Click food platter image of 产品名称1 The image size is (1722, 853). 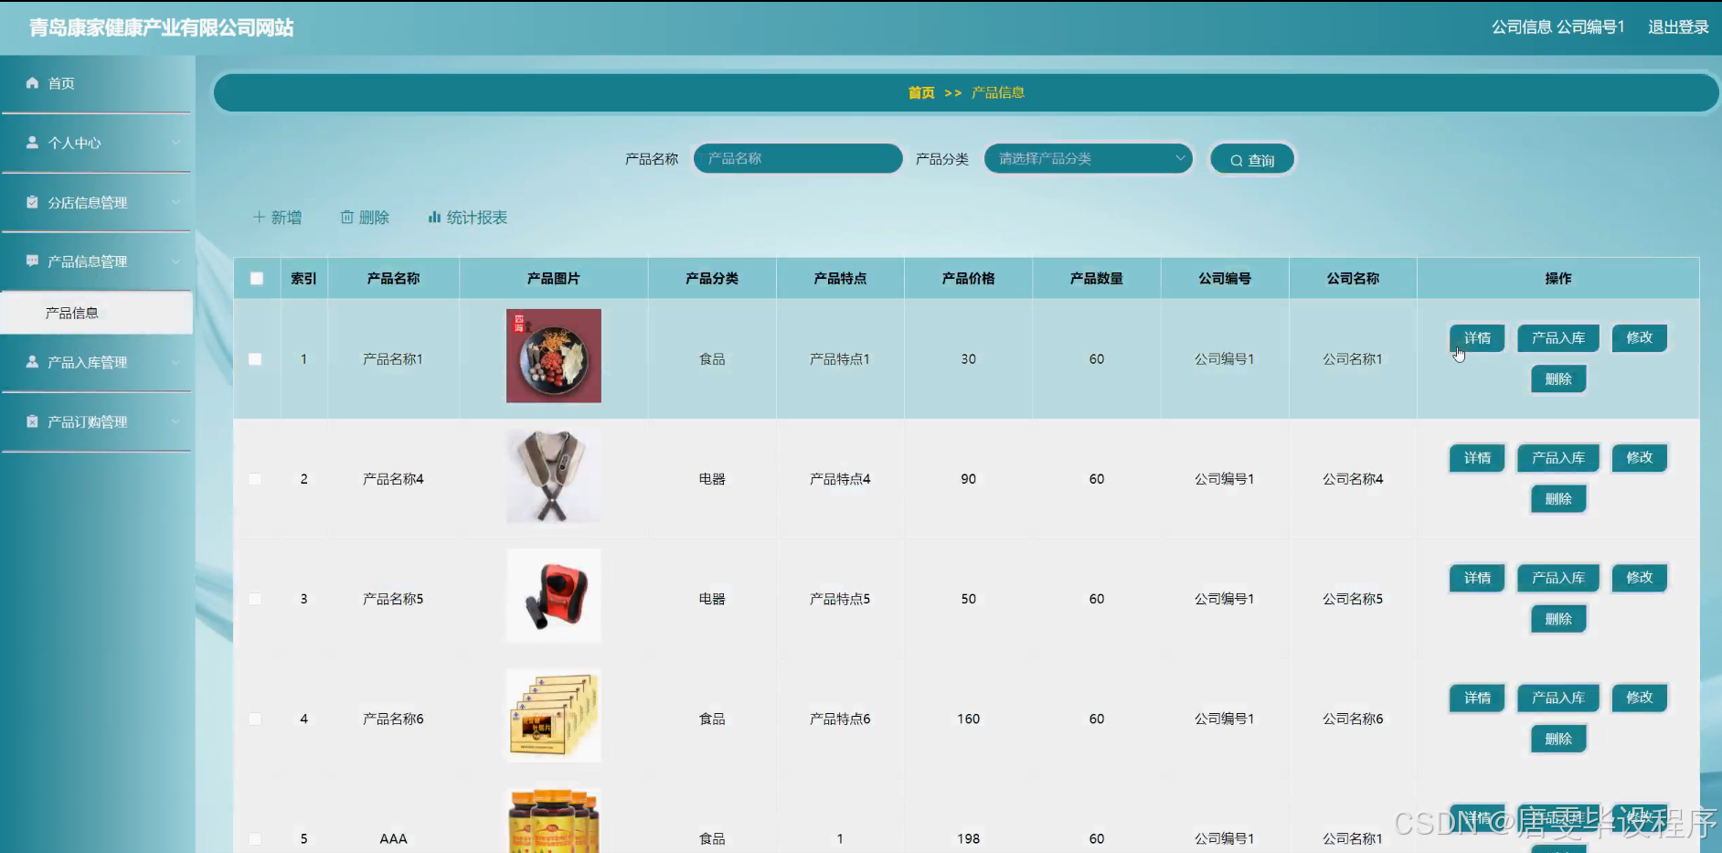[554, 356]
